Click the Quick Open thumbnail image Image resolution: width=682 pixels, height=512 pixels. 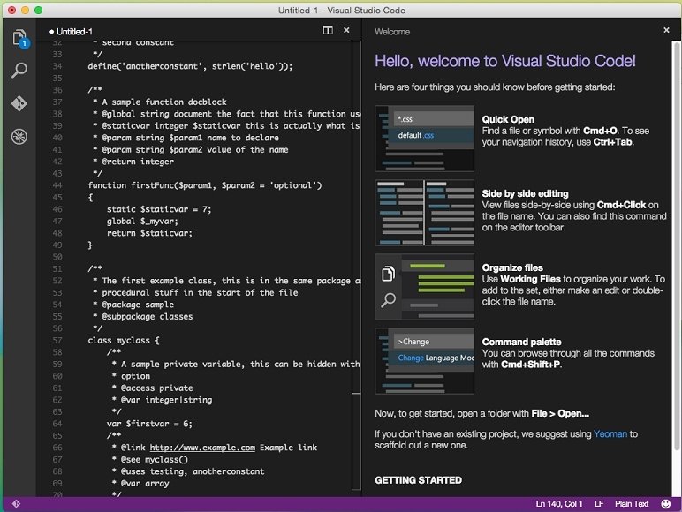click(425, 139)
